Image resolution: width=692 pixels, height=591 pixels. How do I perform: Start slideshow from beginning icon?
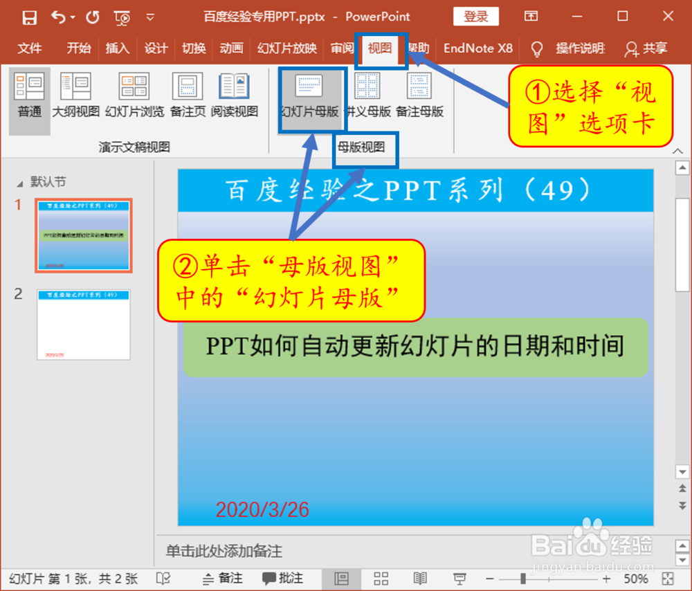coord(122,18)
